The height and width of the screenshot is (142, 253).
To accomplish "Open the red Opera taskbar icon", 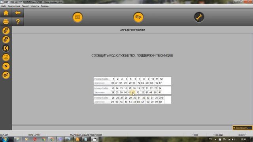I will pyautogui.click(x=35, y=139).
